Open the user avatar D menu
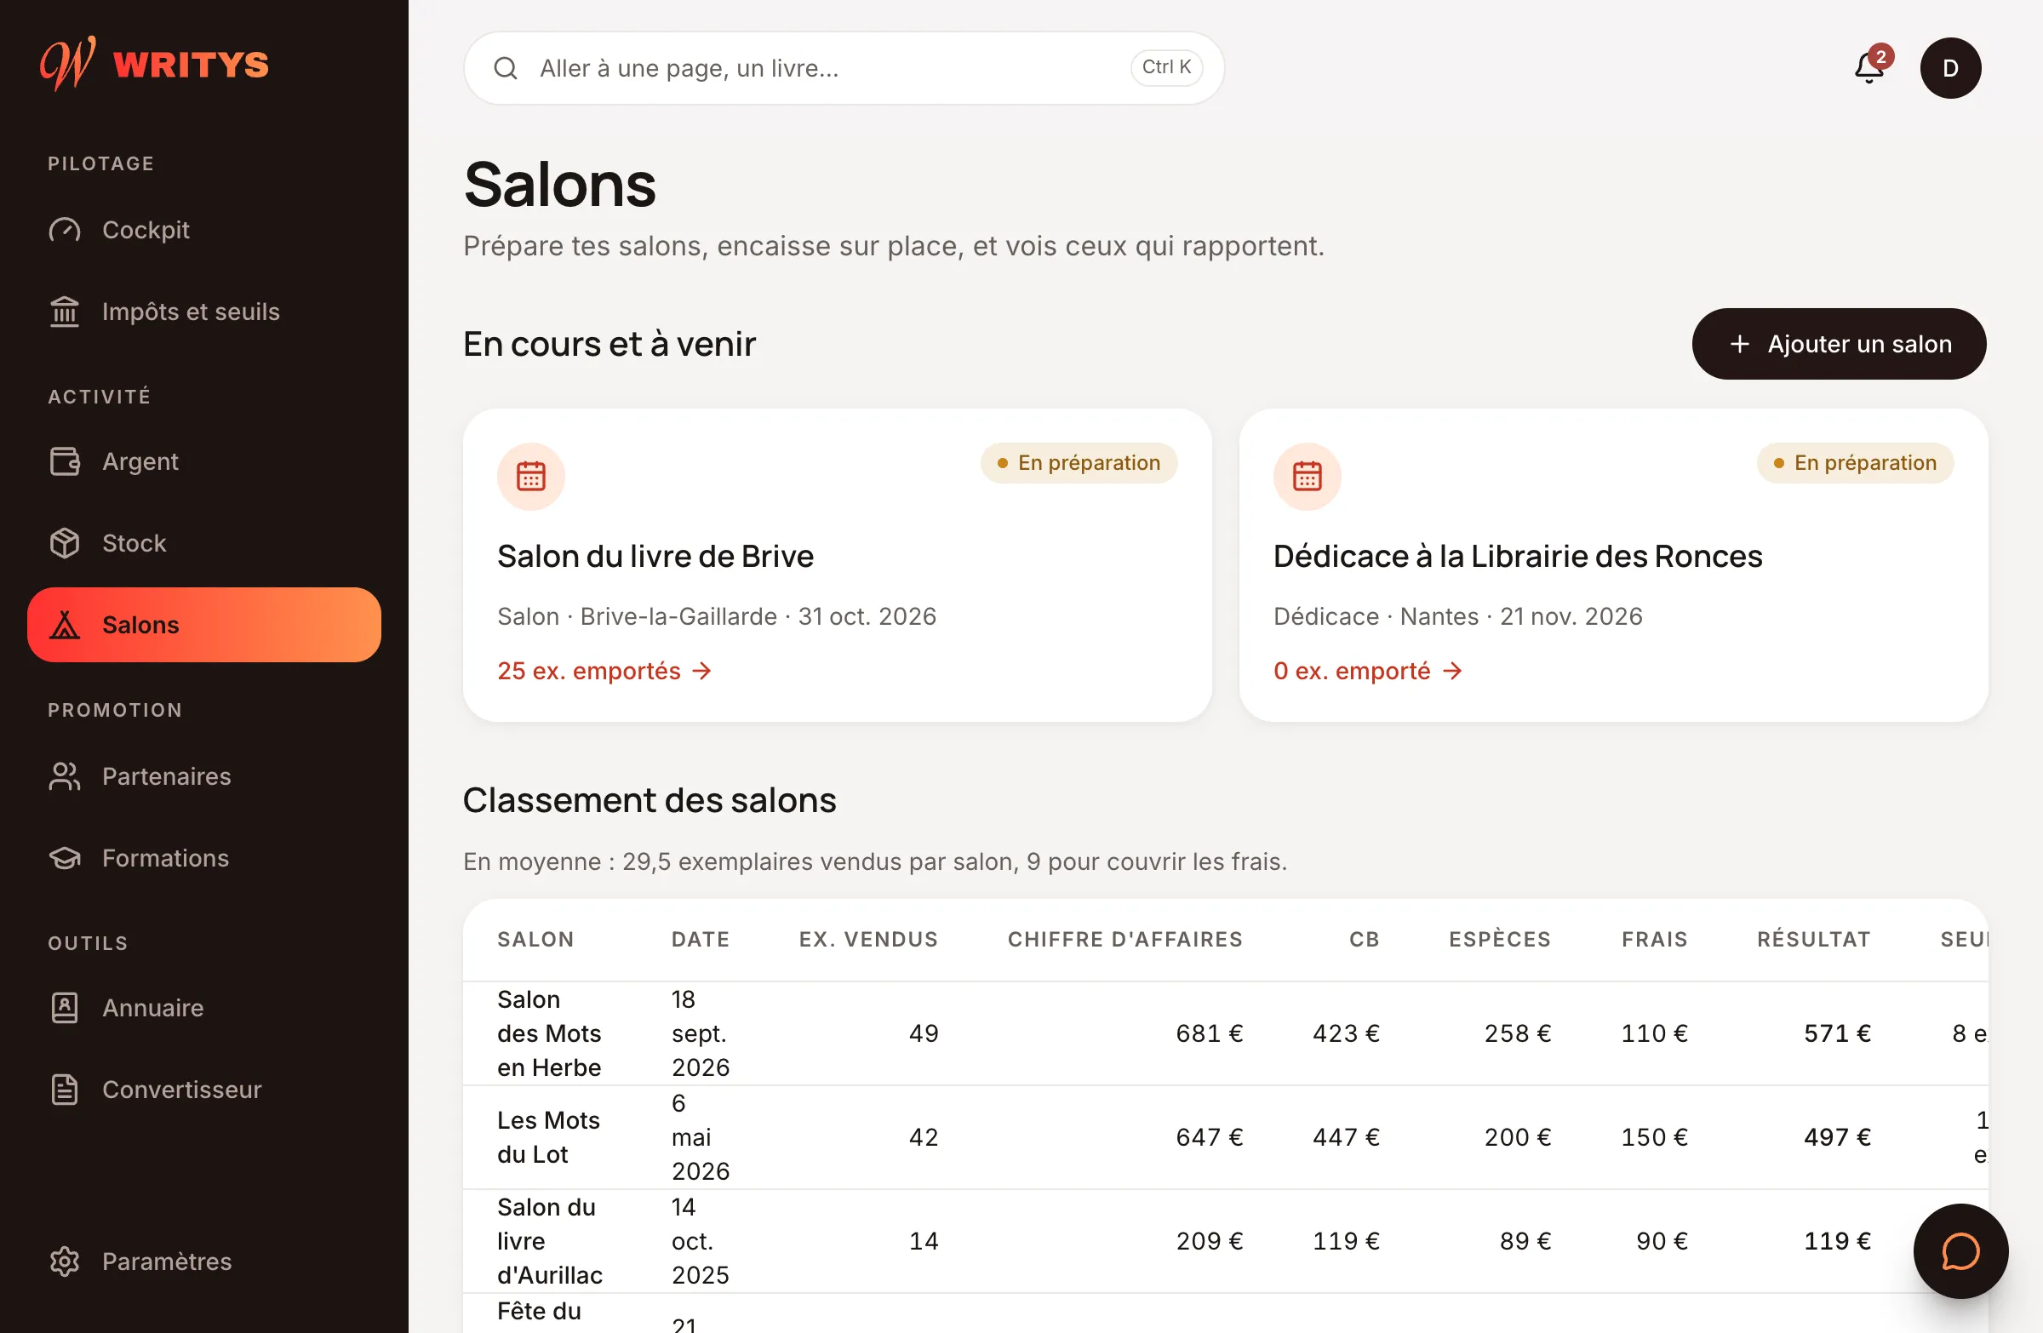This screenshot has height=1333, width=2043. pyautogui.click(x=1950, y=68)
